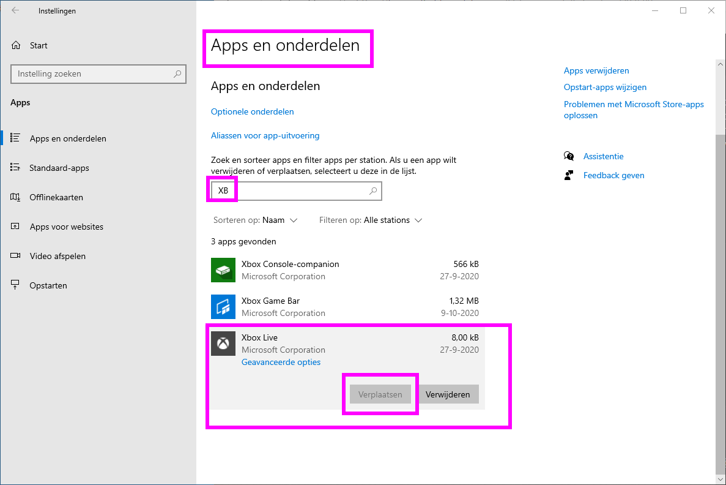The height and width of the screenshot is (485, 726).
Task: Click the Opstart-apps wijzigen link
Action: click(605, 87)
